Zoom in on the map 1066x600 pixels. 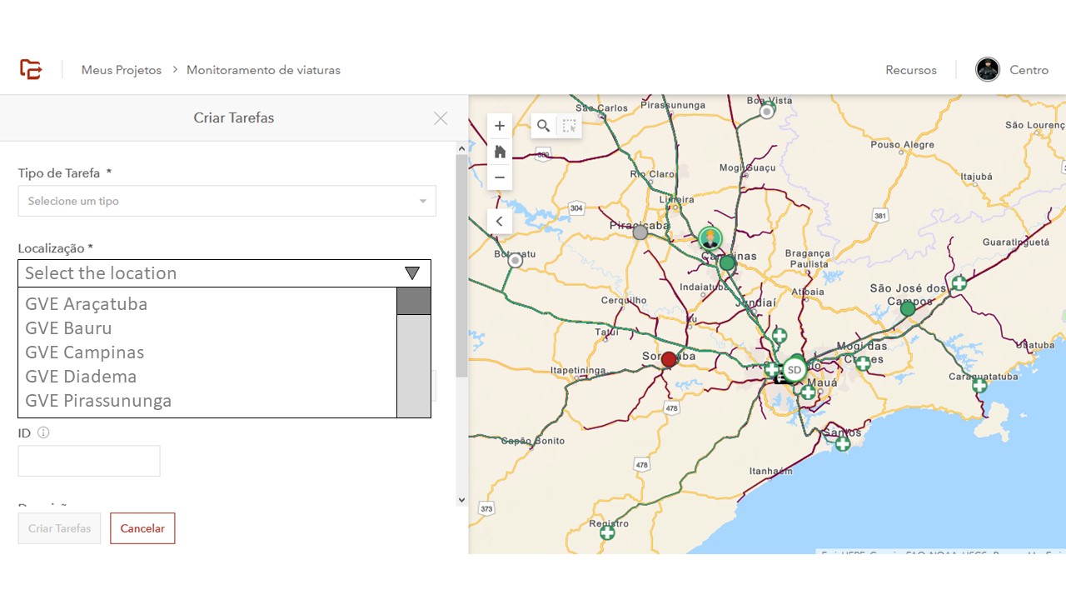(500, 126)
